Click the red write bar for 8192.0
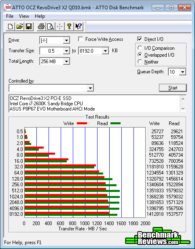This screenshot has width=195, height=249. (67, 213)
